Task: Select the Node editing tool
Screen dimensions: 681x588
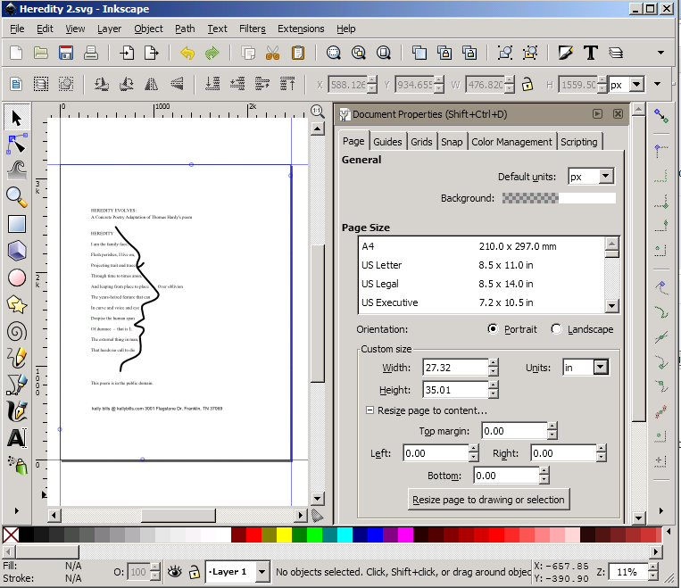Action: point(16,143)
